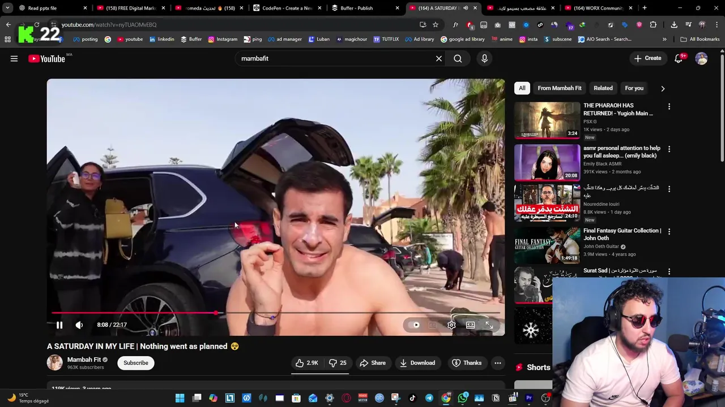Switch to theater mode
This screenshot has height=407, width=725.
pyautogui.click(x=470, y=325)
